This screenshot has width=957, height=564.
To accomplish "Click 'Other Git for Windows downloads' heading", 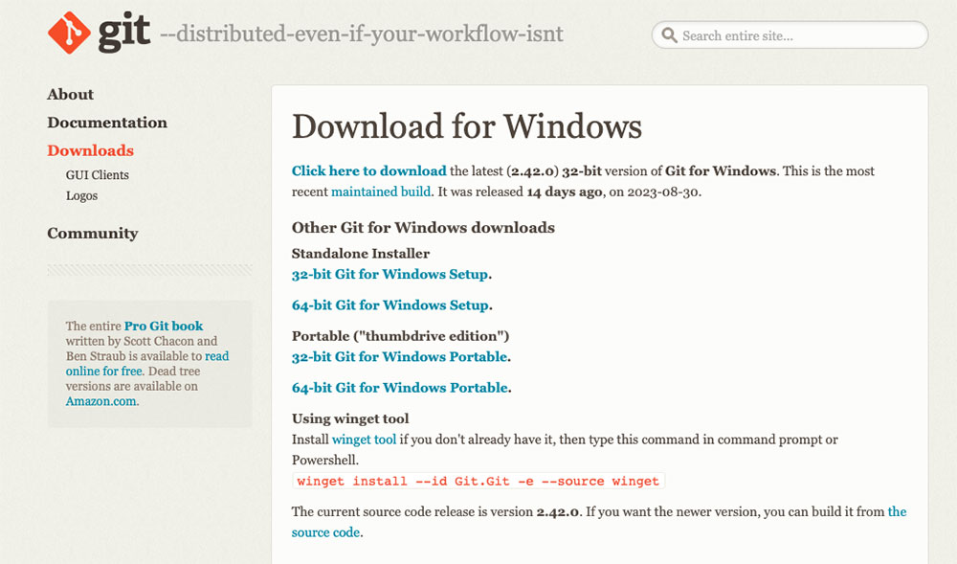I will click(x=423, y=228).
